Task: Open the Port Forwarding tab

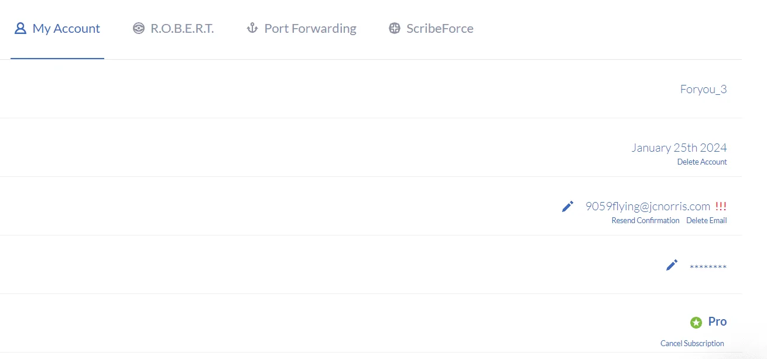Action: (302, 28)
